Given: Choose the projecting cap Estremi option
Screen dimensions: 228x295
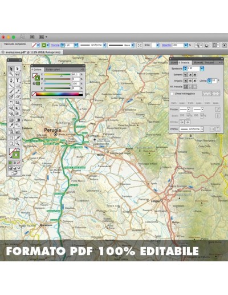Looking at the screenshot, I should [x=195, y=75].
